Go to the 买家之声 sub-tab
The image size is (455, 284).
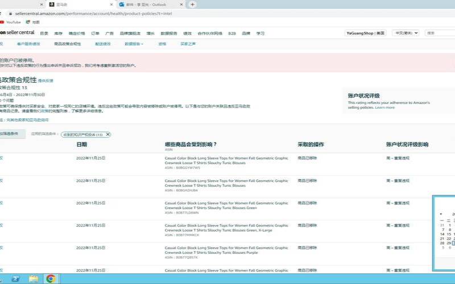(x=188, y=44)
